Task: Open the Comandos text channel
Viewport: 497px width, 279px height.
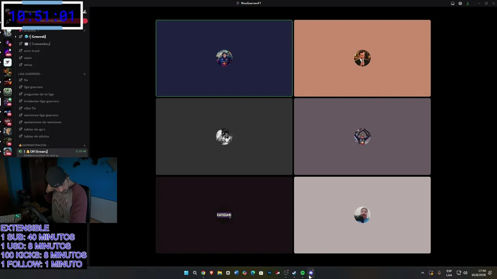Action: 52,44
